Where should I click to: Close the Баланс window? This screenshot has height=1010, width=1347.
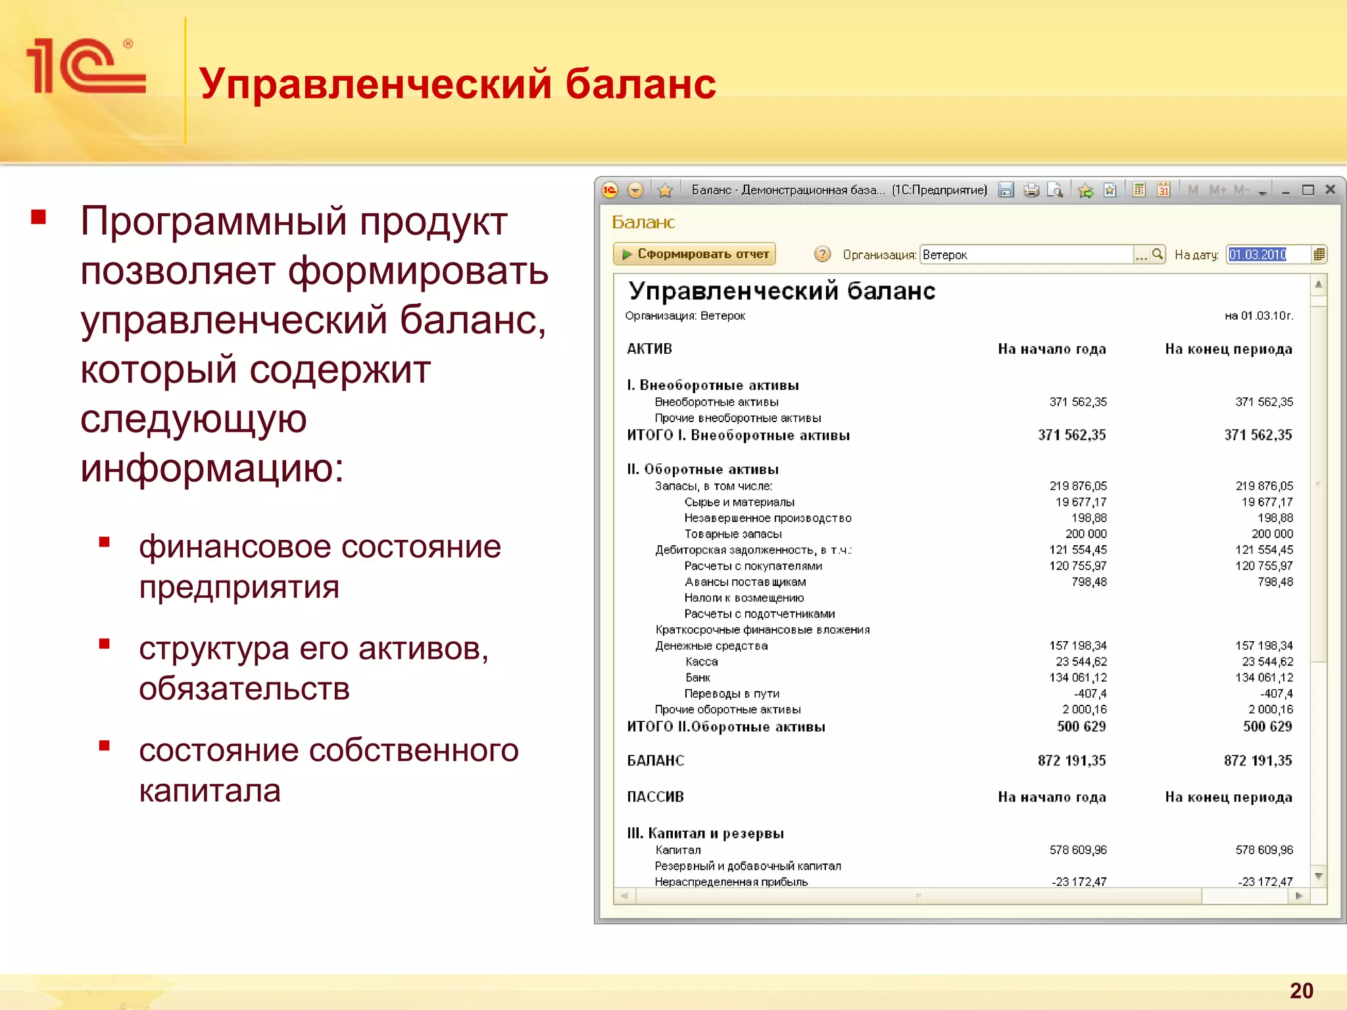click(x=1330, y=189)
